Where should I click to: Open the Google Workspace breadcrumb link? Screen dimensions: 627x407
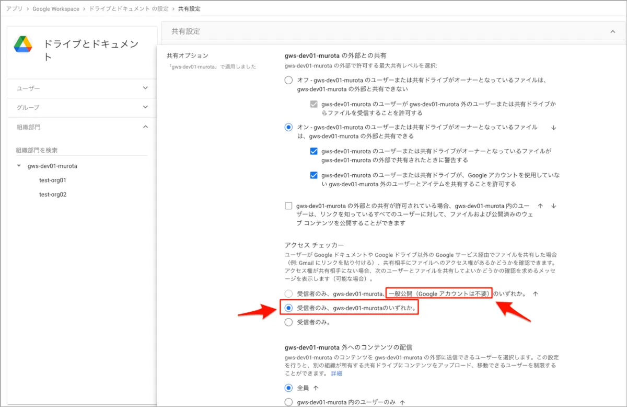(x=56, y=9)
